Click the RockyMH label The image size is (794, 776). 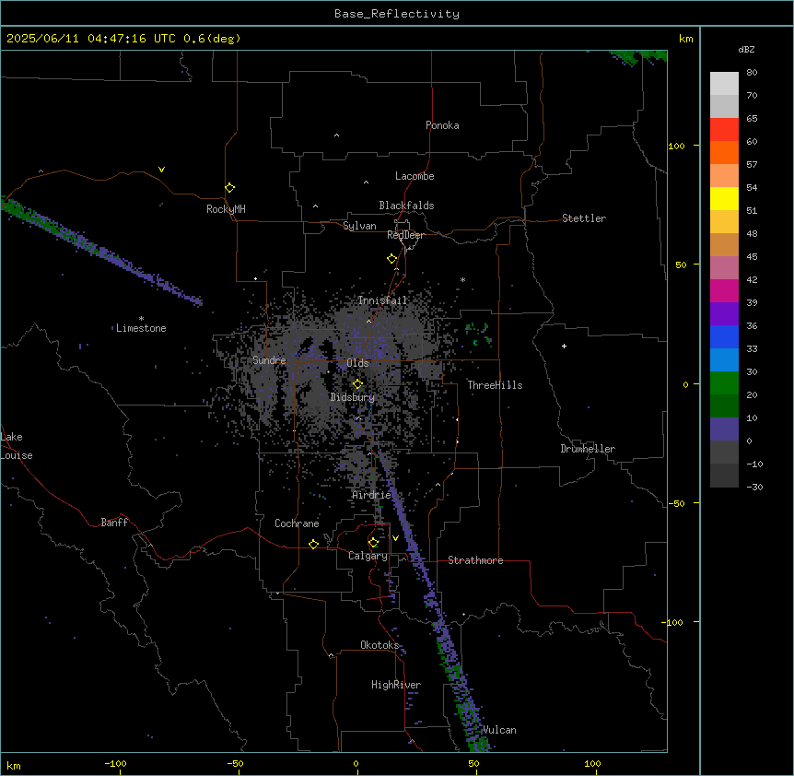[226, 209]
